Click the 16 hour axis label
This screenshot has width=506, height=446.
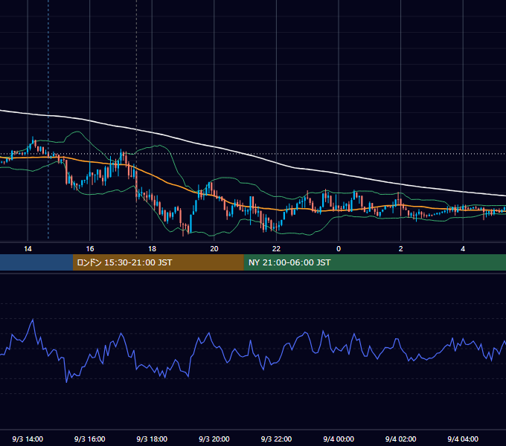coord(90,249)
